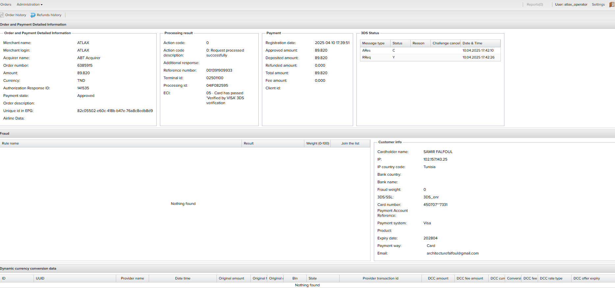The height and width of the screenshot is (288, 615).
Task: Click the Reports(0) link
Action: [535, 5]
